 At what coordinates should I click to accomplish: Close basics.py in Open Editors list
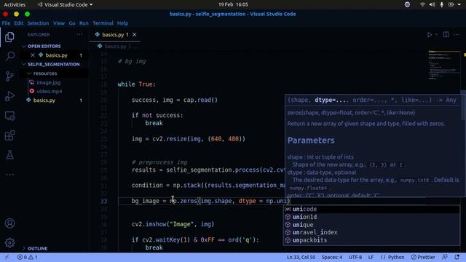click(33, 55)
